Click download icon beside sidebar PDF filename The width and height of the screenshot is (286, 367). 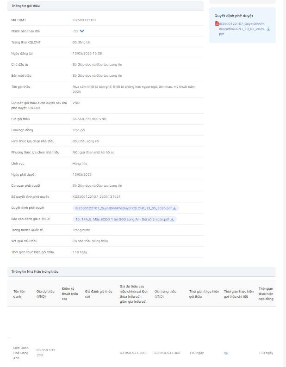point(268,29)
